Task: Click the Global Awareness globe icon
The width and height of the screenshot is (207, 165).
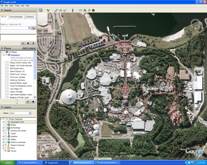Action: click(9, 142)
